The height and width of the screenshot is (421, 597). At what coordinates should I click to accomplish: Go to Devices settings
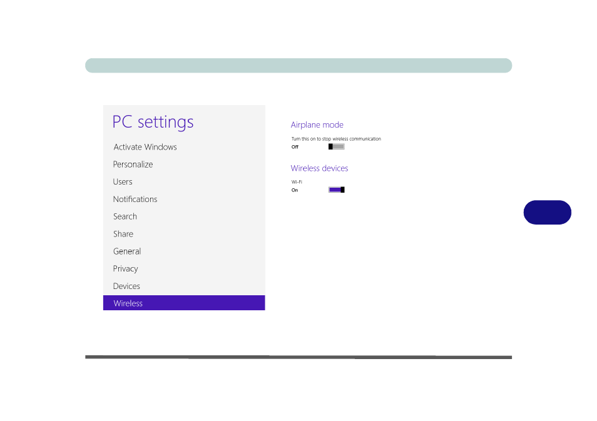(126, 286)
